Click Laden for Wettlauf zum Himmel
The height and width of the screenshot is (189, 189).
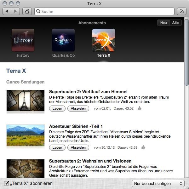(57, 108)
